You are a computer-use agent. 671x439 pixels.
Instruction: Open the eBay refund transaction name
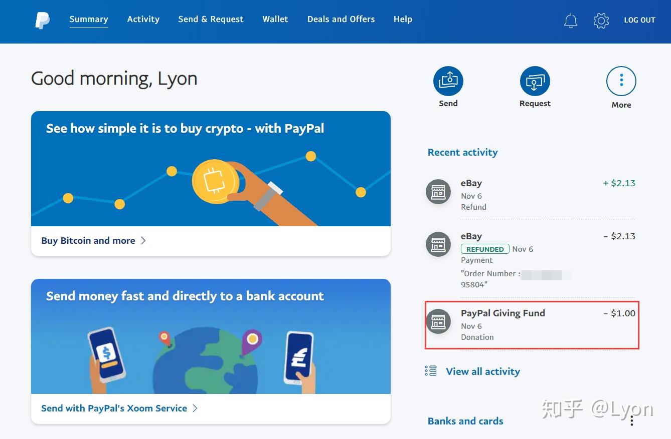point(471,183)
